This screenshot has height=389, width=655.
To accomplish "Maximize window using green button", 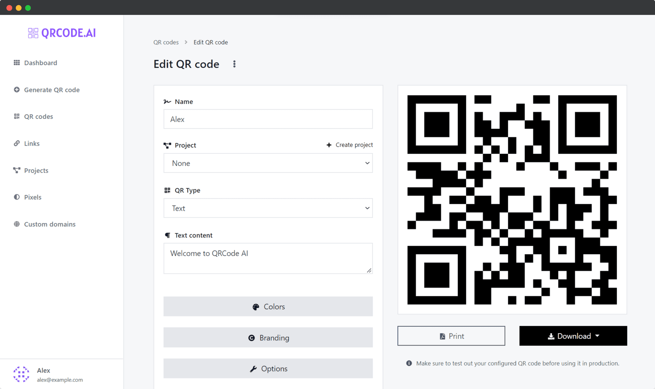I will (28, 8).
